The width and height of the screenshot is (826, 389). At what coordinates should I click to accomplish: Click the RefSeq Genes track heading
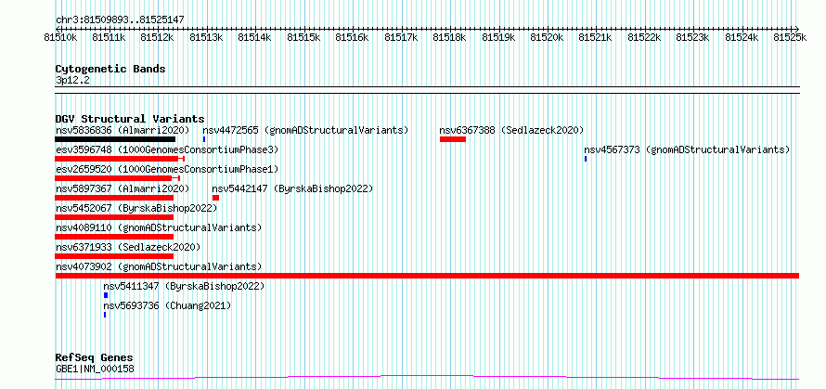(x=95, y=358)
